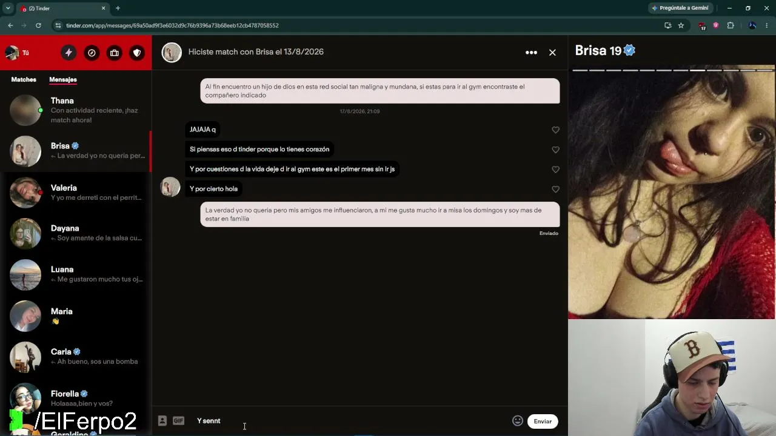Reload the Tinder page
Viewport: 776px width, 436px height.
[38, 25]
